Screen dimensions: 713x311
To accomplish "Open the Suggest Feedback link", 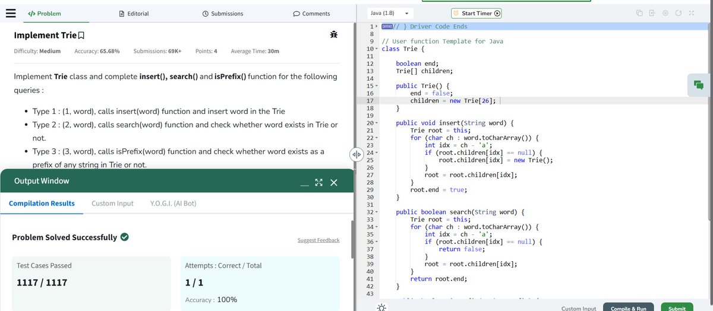I will pyautogui.click(x=318, y=240).
